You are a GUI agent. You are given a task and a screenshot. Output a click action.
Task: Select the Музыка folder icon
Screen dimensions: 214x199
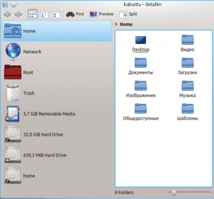coord(187,86)
